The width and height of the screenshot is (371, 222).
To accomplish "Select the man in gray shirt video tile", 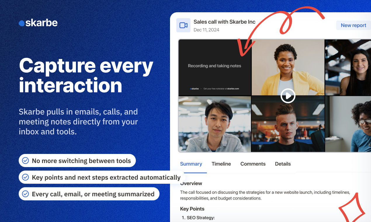I will [x=215, y=124].
